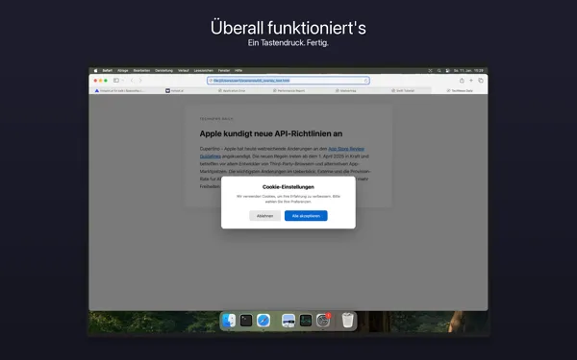Open System Settings from the Dock
577x360 pixels.
click(323, 321)
